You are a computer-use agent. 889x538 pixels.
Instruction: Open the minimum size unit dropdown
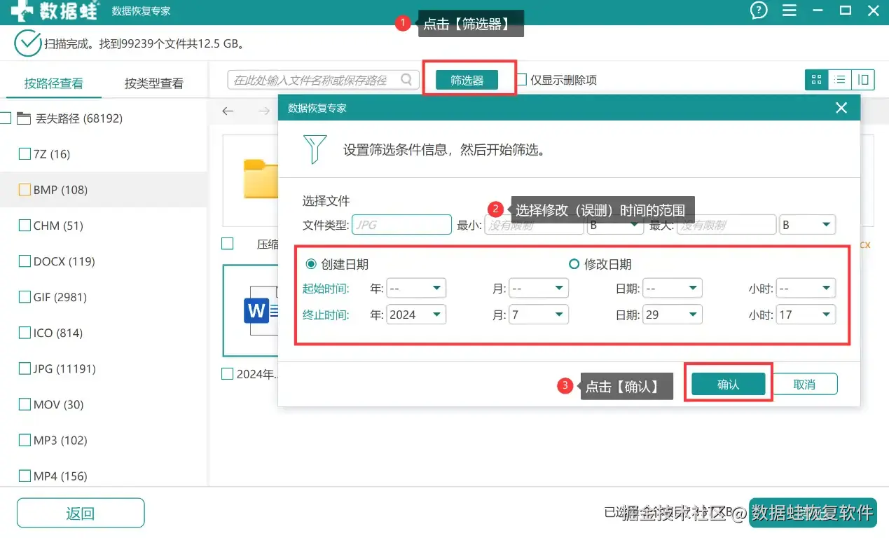pos(615,225)
